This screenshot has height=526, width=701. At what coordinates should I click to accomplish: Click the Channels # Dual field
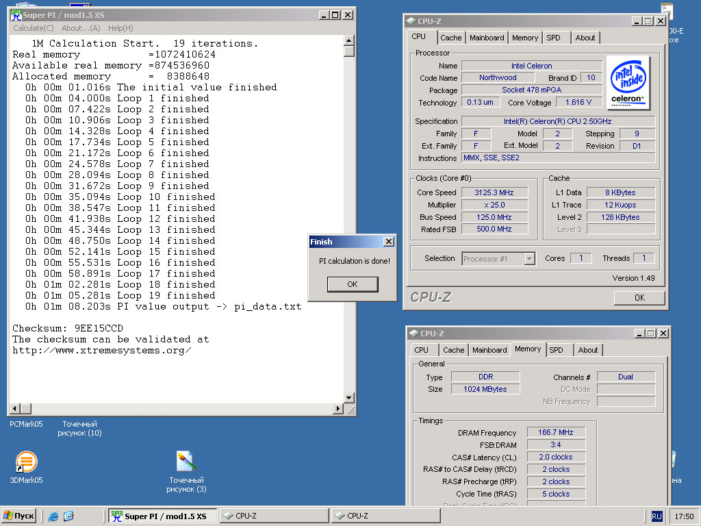[x=626, y=377]
